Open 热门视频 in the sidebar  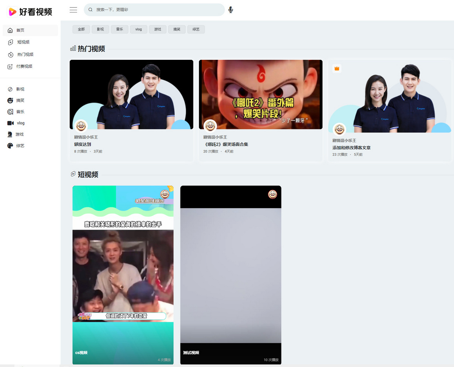tap(25, 54)
